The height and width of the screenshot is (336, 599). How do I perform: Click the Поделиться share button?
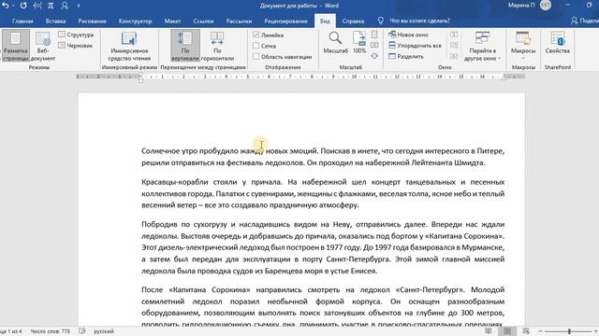(584, 21)
